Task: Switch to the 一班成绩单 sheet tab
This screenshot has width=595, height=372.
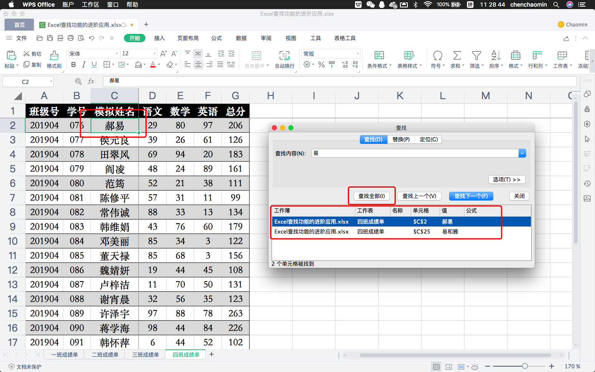Action: tap(64, 355)
